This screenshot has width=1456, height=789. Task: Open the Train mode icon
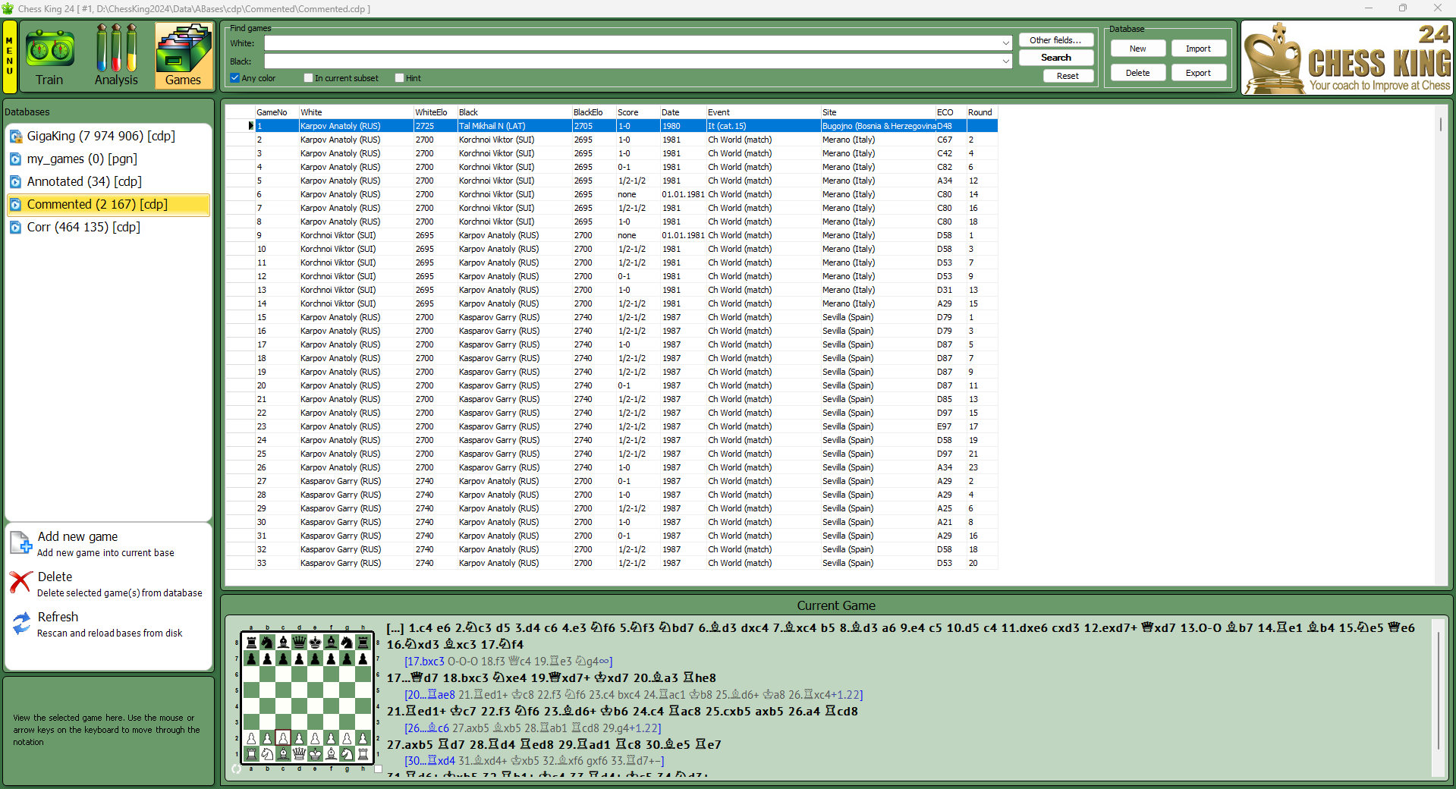pyautogui.click(x=49, y=55)
